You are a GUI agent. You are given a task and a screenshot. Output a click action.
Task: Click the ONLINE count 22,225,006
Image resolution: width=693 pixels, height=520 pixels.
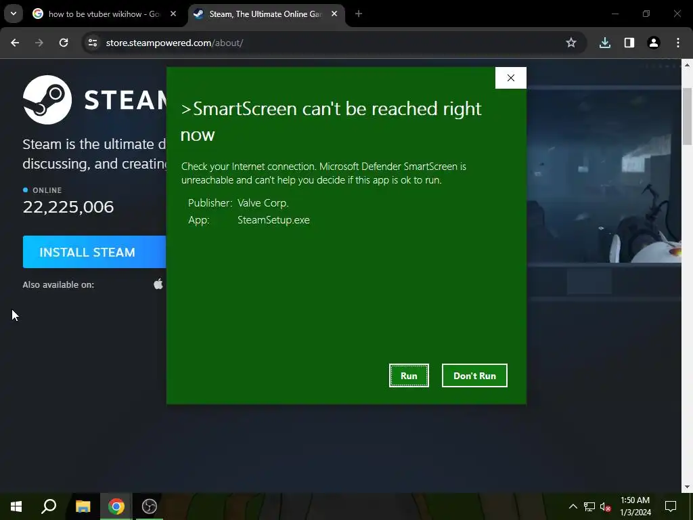68,207
